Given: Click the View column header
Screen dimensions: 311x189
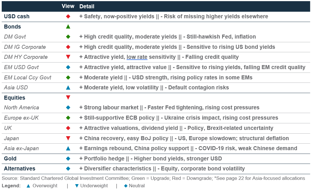Looking at the screenshot, I should [68, 6].
